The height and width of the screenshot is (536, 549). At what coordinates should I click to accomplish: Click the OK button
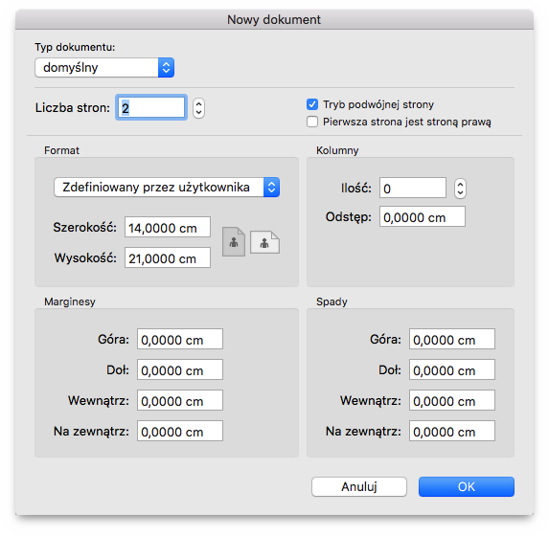tap(467, 486)
